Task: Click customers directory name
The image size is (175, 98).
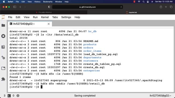Action: (91, 61)
